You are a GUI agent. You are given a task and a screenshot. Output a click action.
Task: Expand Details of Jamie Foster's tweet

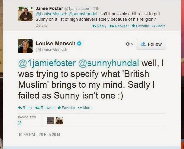(41, 26)
